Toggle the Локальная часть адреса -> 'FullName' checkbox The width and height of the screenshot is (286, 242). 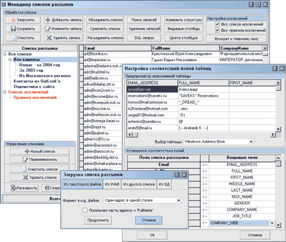(85, 210)
